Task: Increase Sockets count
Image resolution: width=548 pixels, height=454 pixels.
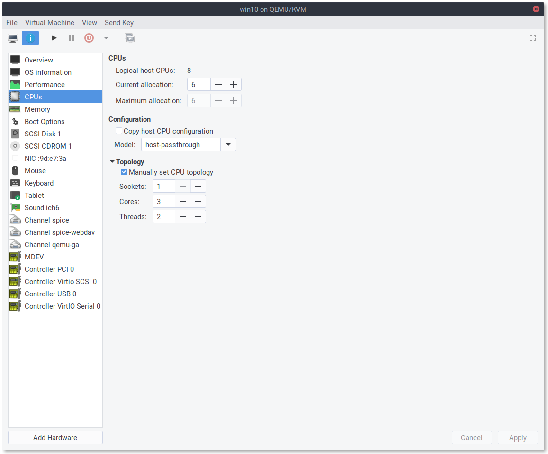Action: pos(198,186)
